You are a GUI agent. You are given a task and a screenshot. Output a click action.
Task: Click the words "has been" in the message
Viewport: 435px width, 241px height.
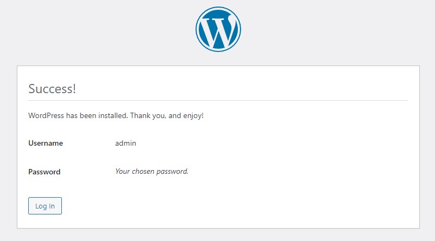(81, 115)
